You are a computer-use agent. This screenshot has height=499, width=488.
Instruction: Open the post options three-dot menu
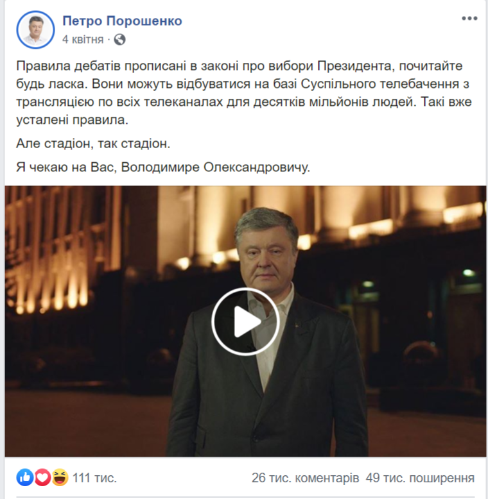(x=469, y=19)
